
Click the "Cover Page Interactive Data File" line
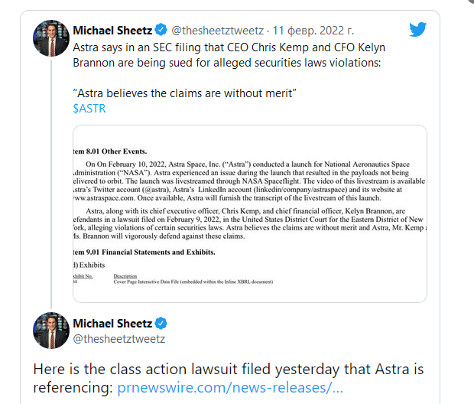pyautogui.click(x=193, y=282)
